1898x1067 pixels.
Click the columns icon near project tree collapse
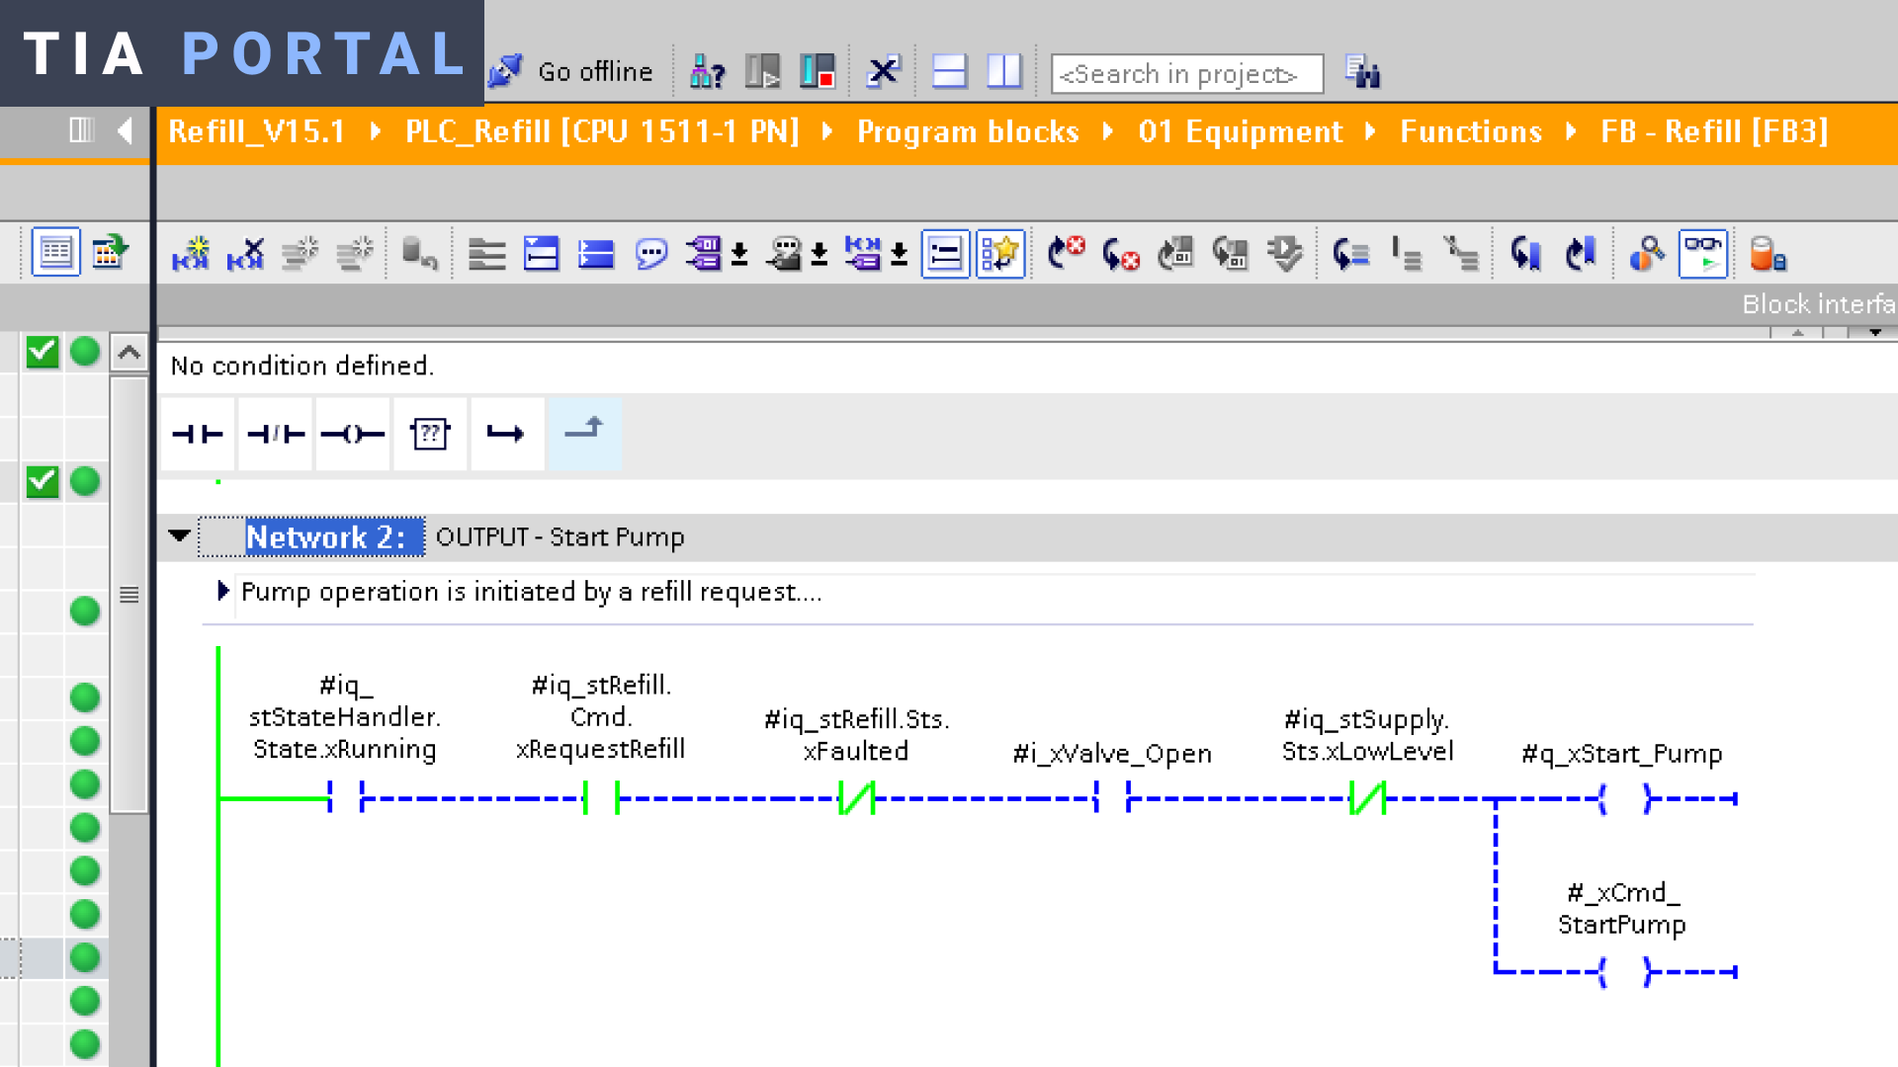pos(81,129)
